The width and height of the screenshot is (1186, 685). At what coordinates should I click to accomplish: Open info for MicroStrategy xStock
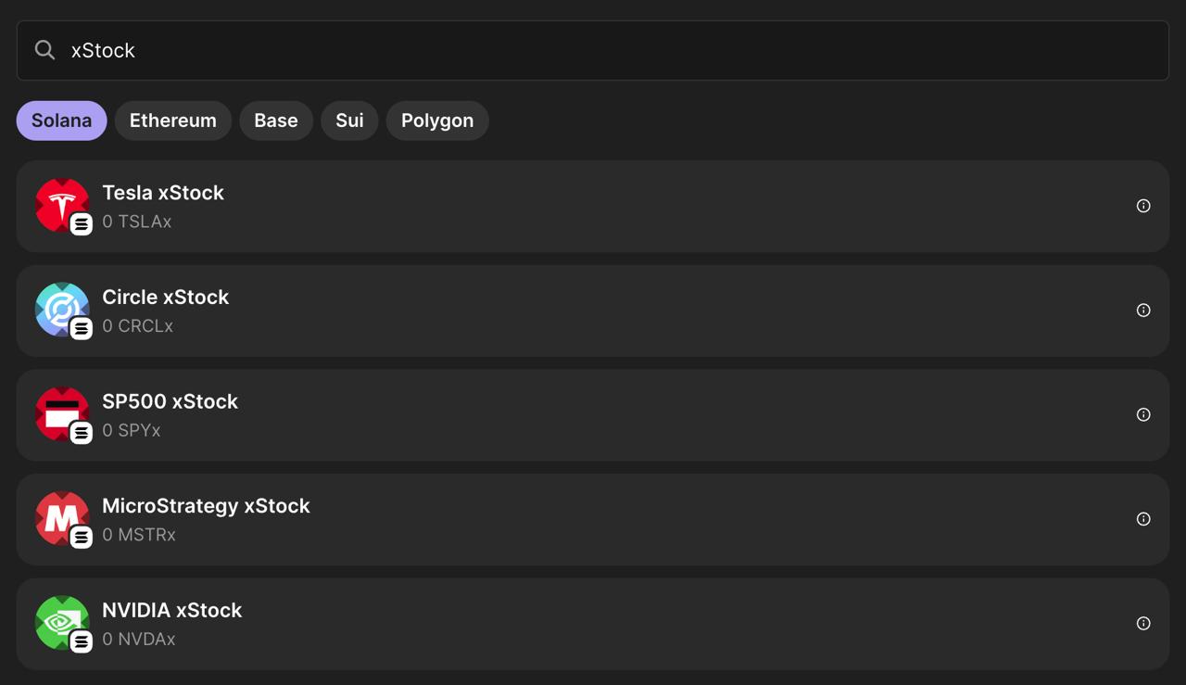tap(1143, 519)
